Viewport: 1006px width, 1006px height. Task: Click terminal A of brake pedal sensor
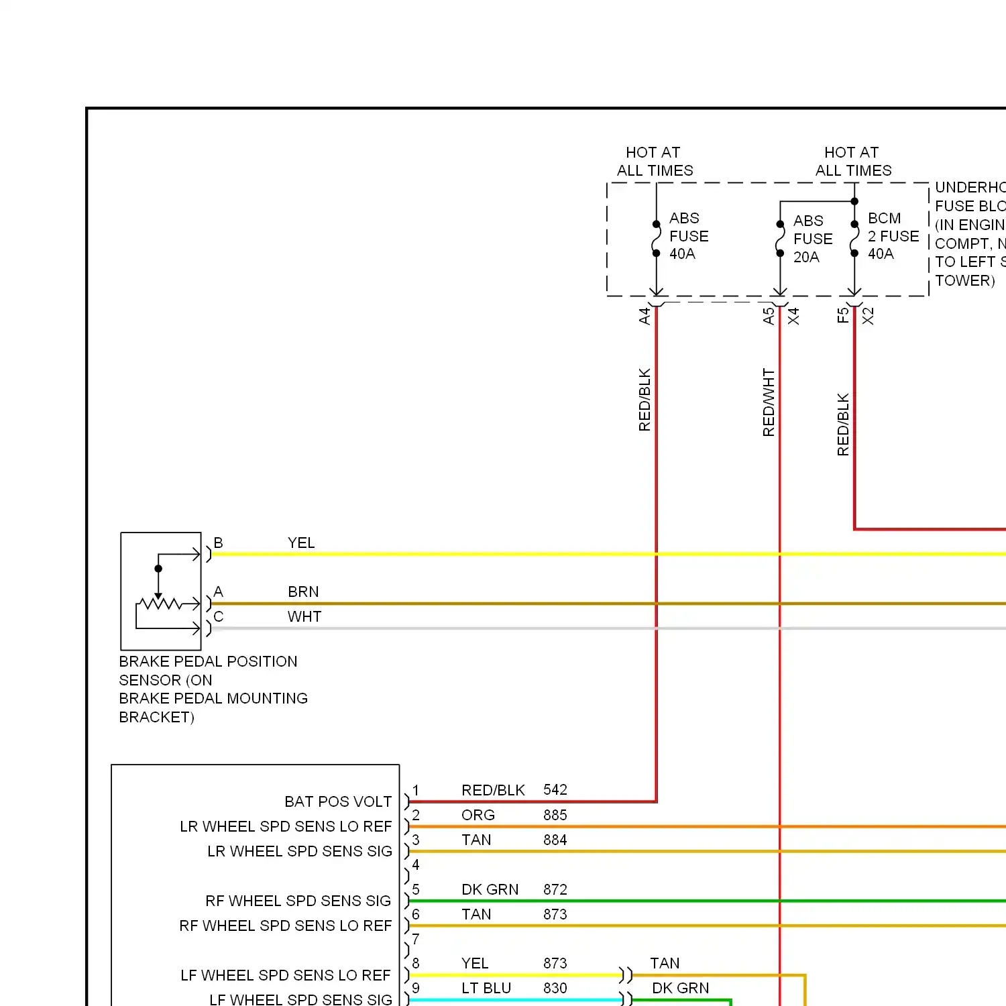click(218, 592)
